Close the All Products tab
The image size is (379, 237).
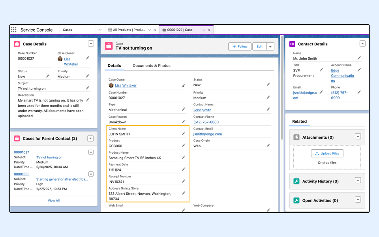click(154, 30)
